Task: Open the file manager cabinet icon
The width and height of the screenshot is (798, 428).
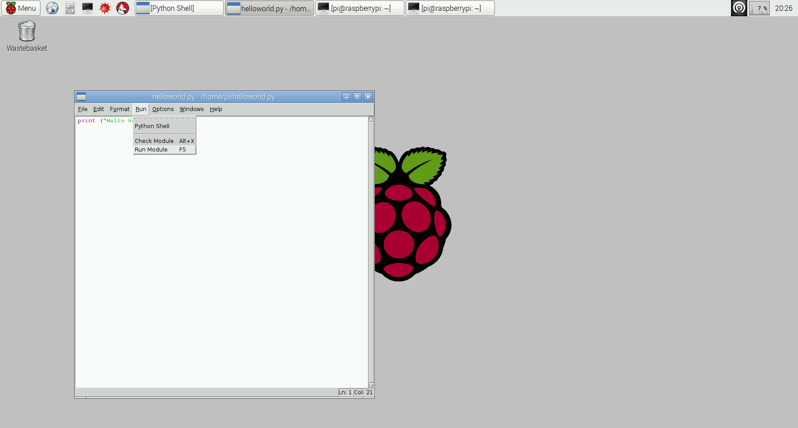Action: (70, 8)
